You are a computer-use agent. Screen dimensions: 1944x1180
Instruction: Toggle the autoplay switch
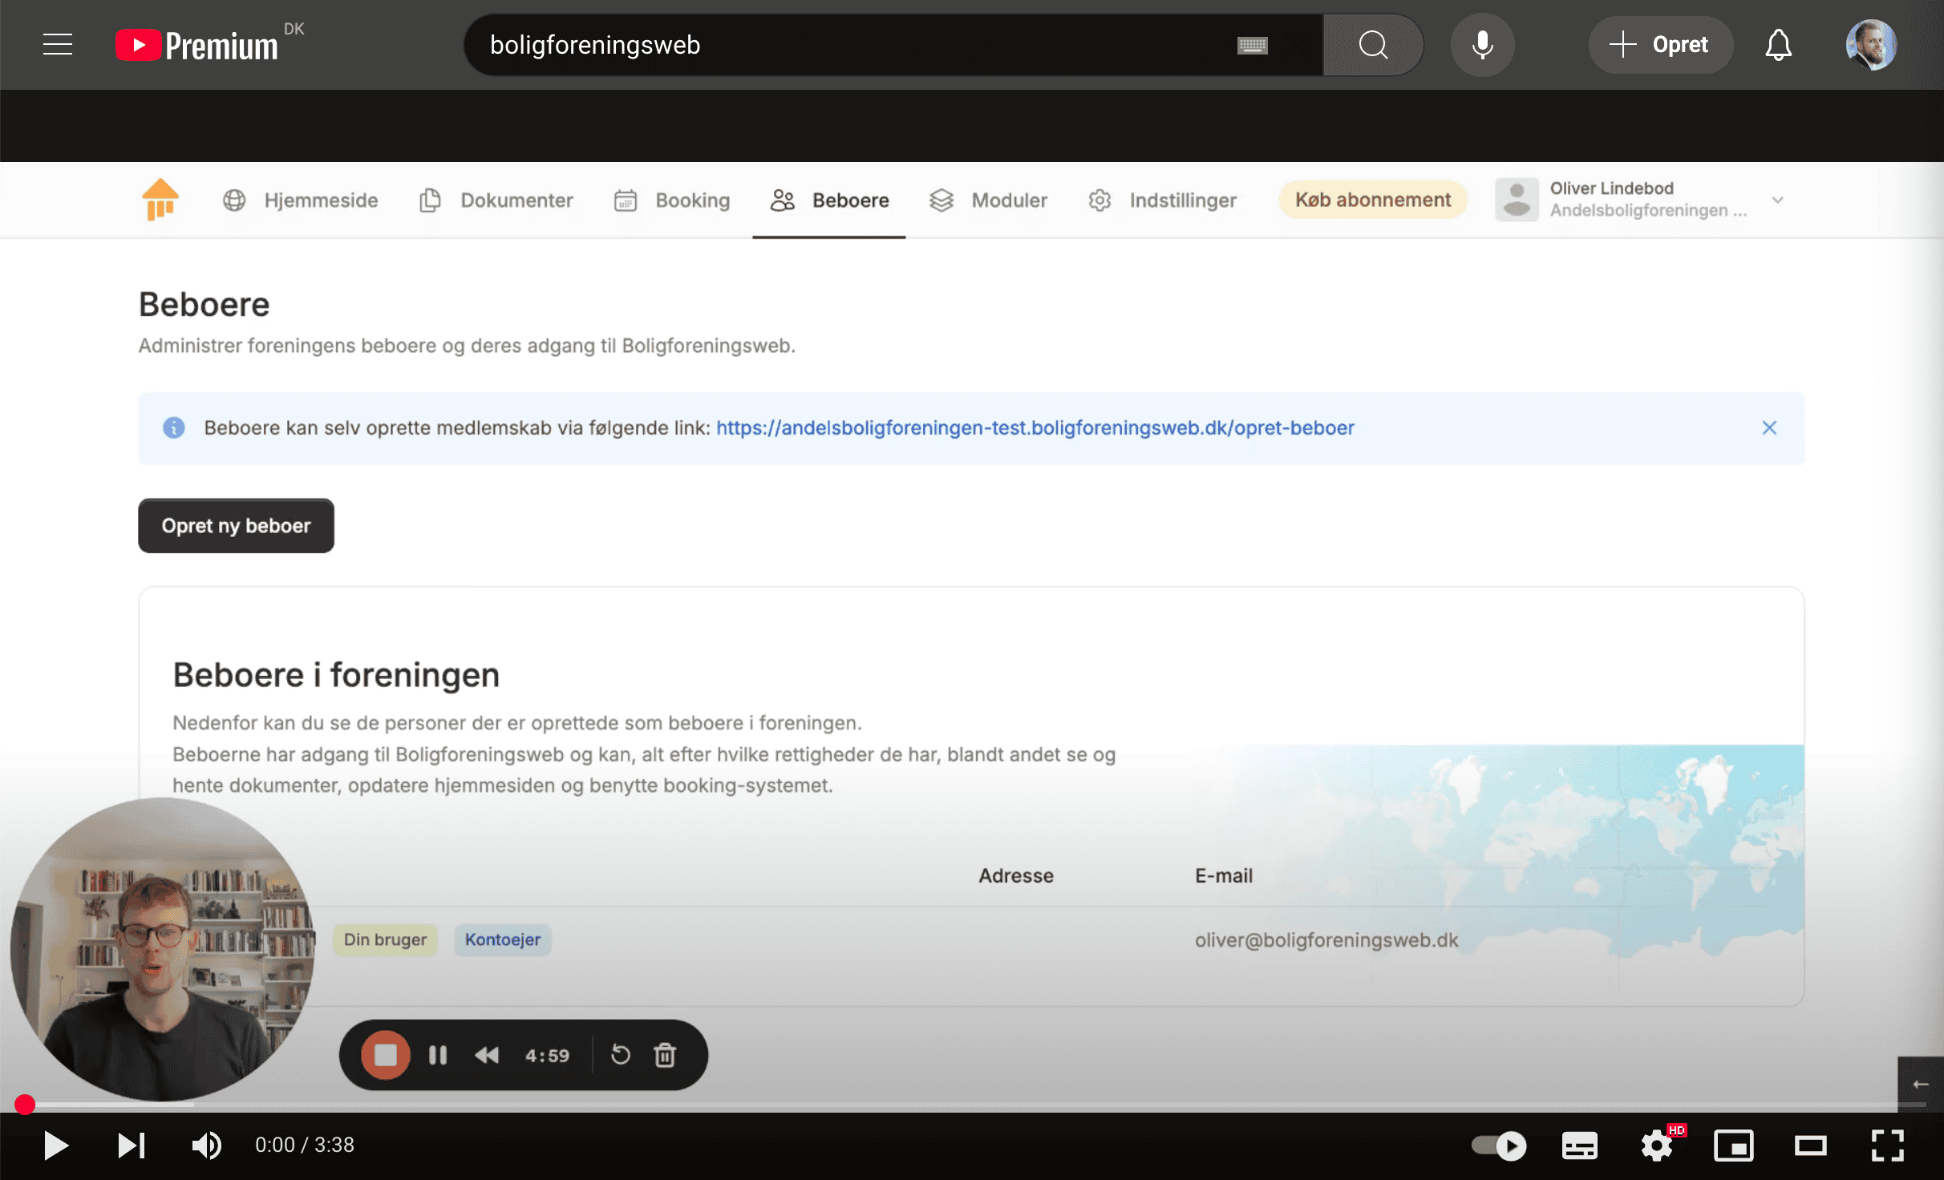point(1499,1146)
